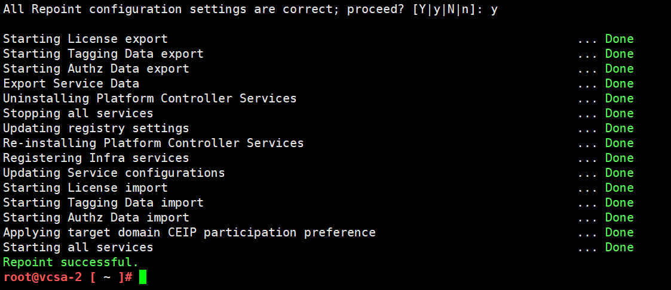The height and width of the screenshot is (290, 671).
Task: Click 'Applying target domain CEIP participation preference' text
Action: [x=189, y=232]
